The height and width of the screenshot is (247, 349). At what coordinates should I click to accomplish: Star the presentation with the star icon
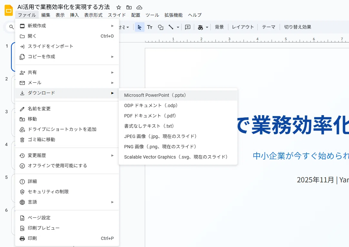(x=119, y=7)
